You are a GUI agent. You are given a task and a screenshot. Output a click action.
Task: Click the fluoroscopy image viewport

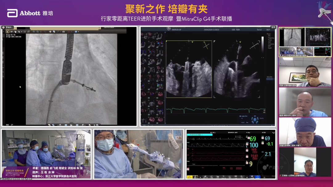click(71, 79)
